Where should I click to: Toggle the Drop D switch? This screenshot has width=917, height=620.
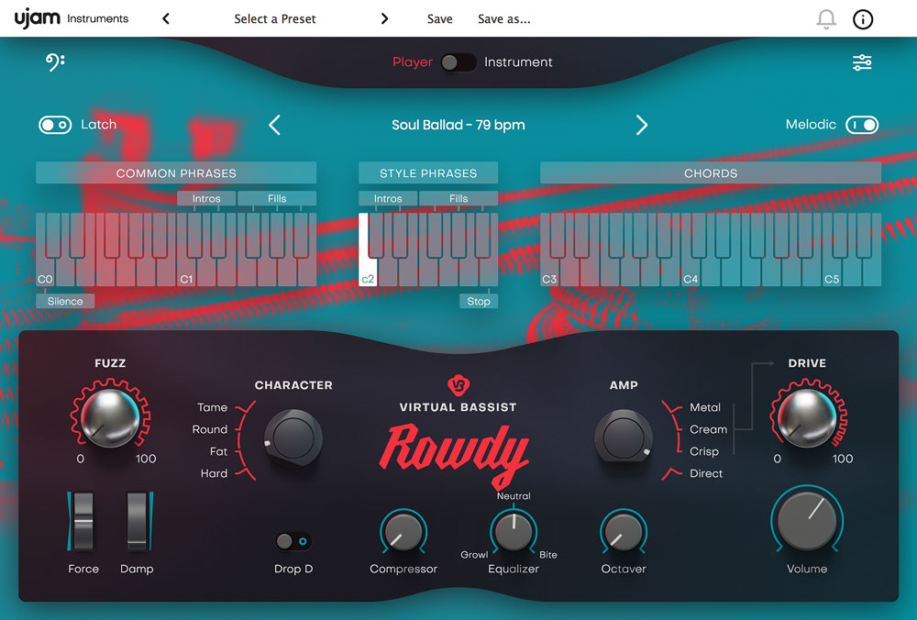[x=293, y=541]
